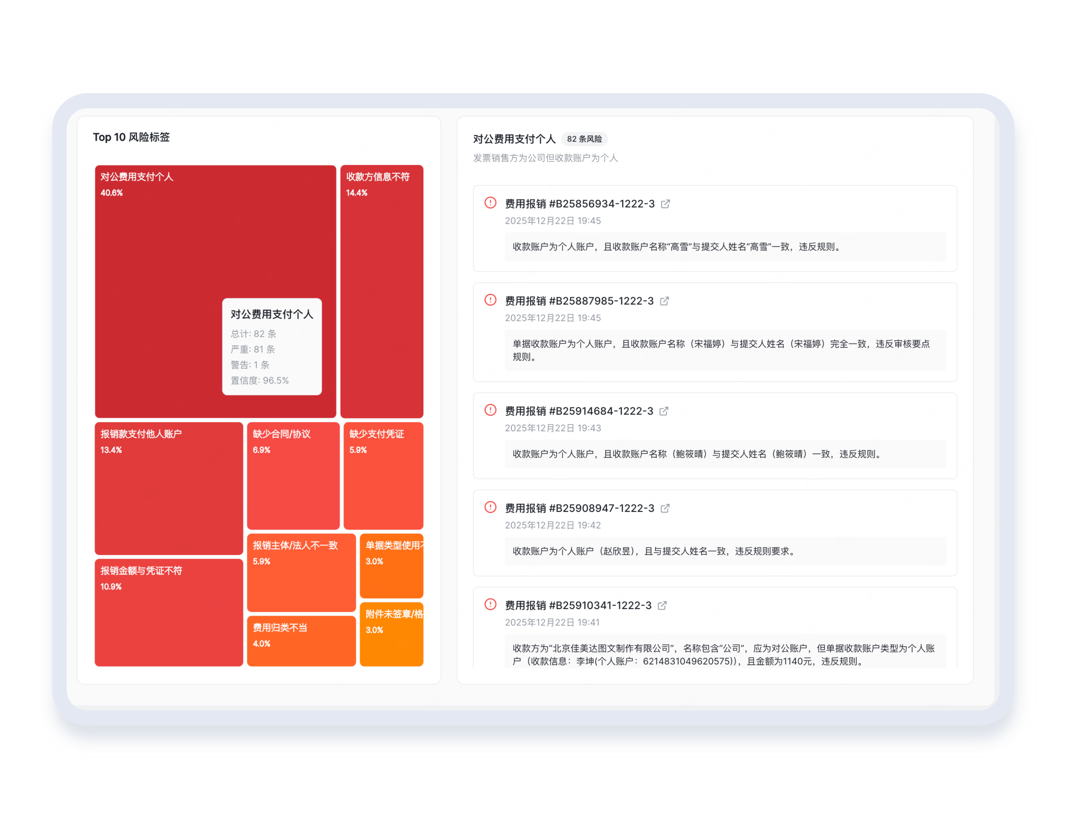The height and width of the screenshot is (818, 1067).
Task: Open external link icon for #B25887985-1222-3
Action: point(664,301)
